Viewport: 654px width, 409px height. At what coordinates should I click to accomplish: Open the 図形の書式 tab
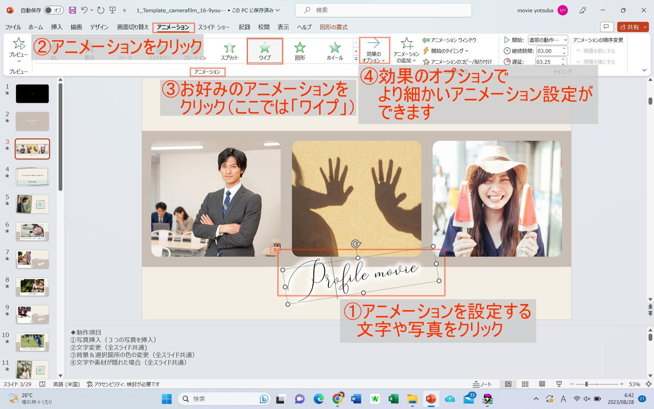coord(333,27)
